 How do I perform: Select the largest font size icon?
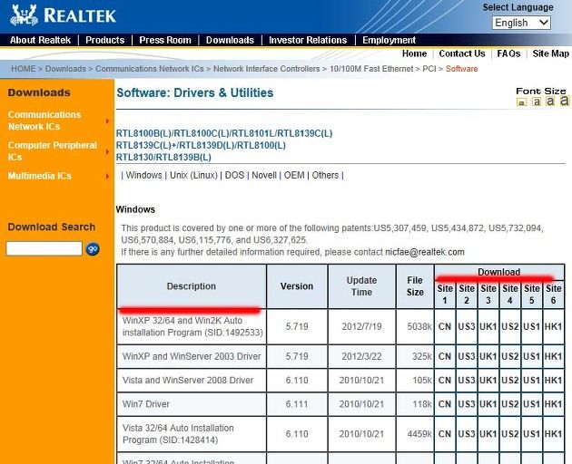click(565, 101)
